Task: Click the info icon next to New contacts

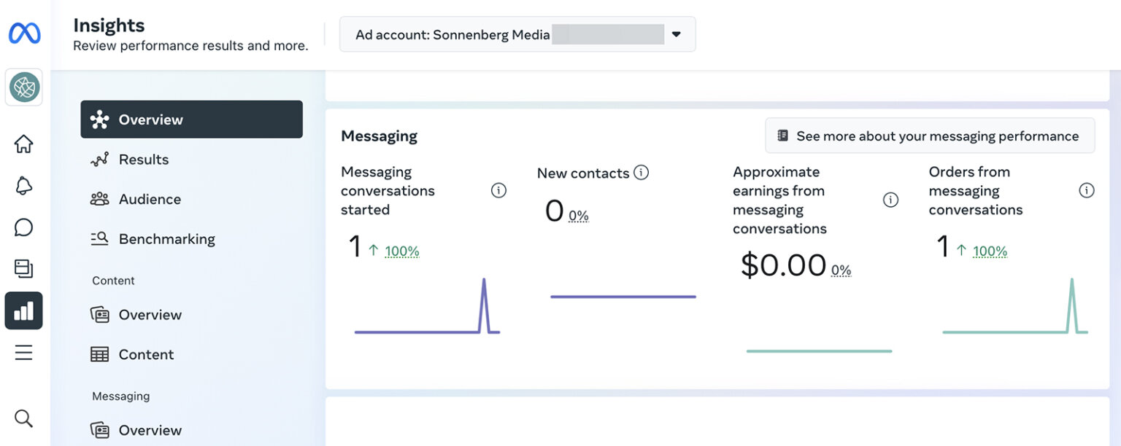Action: 642,173
